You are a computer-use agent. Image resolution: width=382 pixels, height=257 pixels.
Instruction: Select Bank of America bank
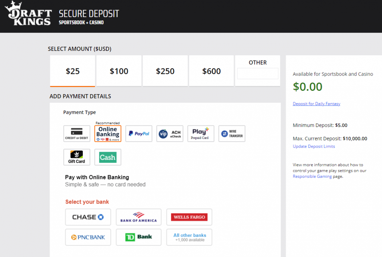click(139, 217)
